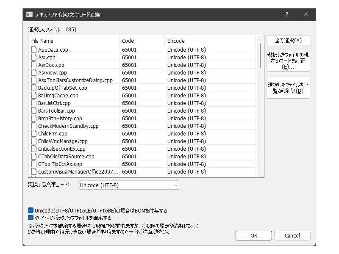Click the file icon beside AsrView.cpp

[x=34, y=72]
